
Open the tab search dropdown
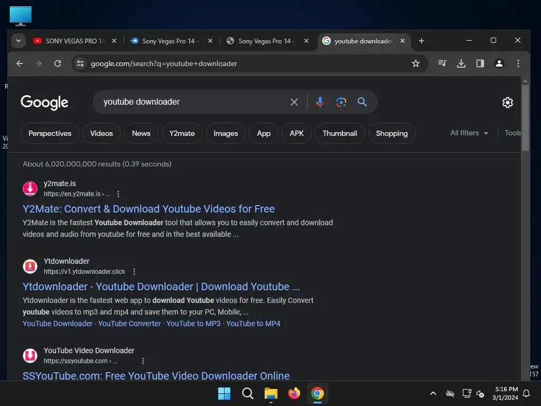[x=18, y=41]
